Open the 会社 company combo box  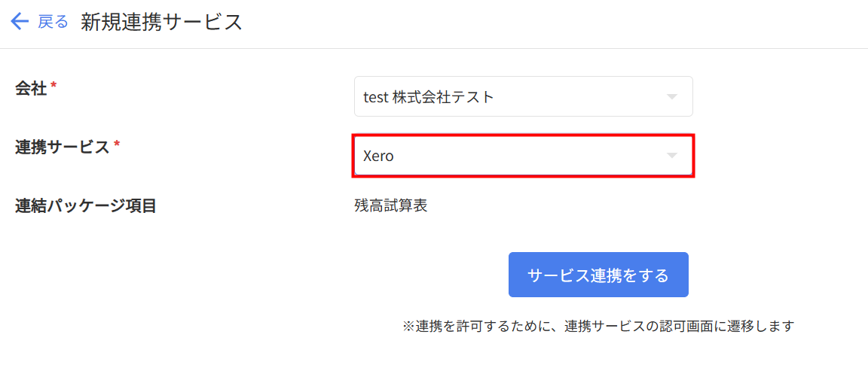[x=523, y=97]
